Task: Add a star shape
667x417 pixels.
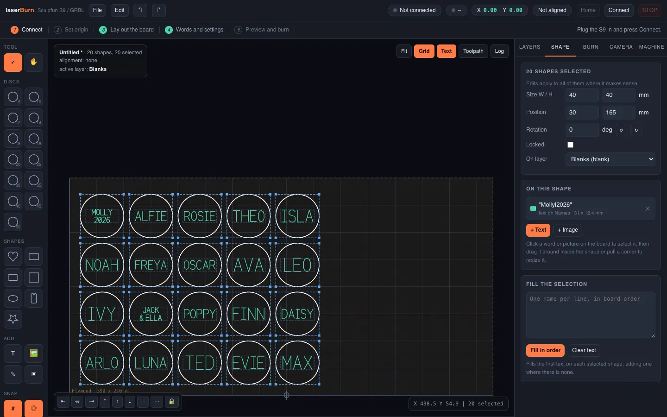Action: tap(13, 319)
